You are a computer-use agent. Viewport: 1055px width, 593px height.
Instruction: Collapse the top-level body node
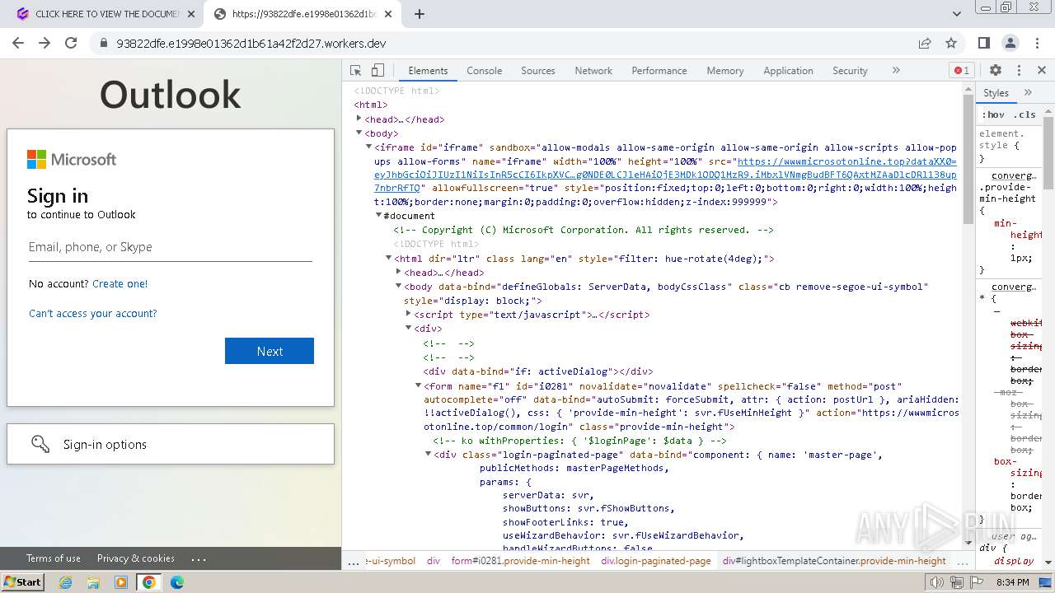[x=359, y=133]
